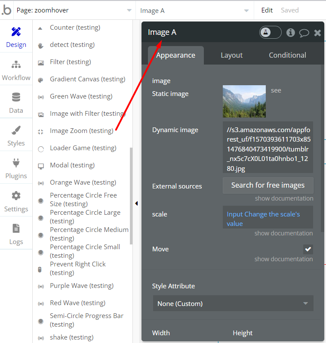This screenshot has height=343, width=326.
Task: Click the zoom icon beside Image Zoom
Action: pos(41,132)
